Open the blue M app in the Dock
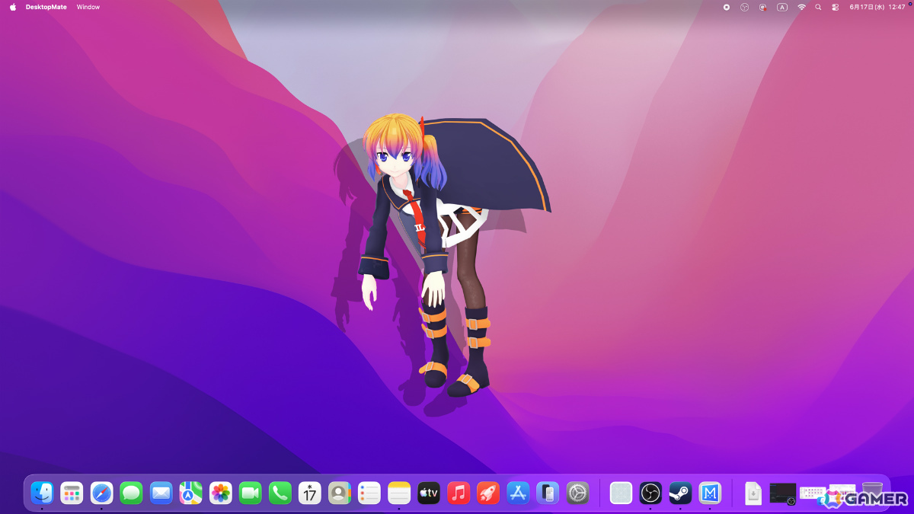This screenshot has height=514, width=914. coord(710,493)
